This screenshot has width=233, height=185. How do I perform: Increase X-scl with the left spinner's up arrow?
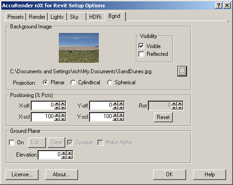coord(57,115)
